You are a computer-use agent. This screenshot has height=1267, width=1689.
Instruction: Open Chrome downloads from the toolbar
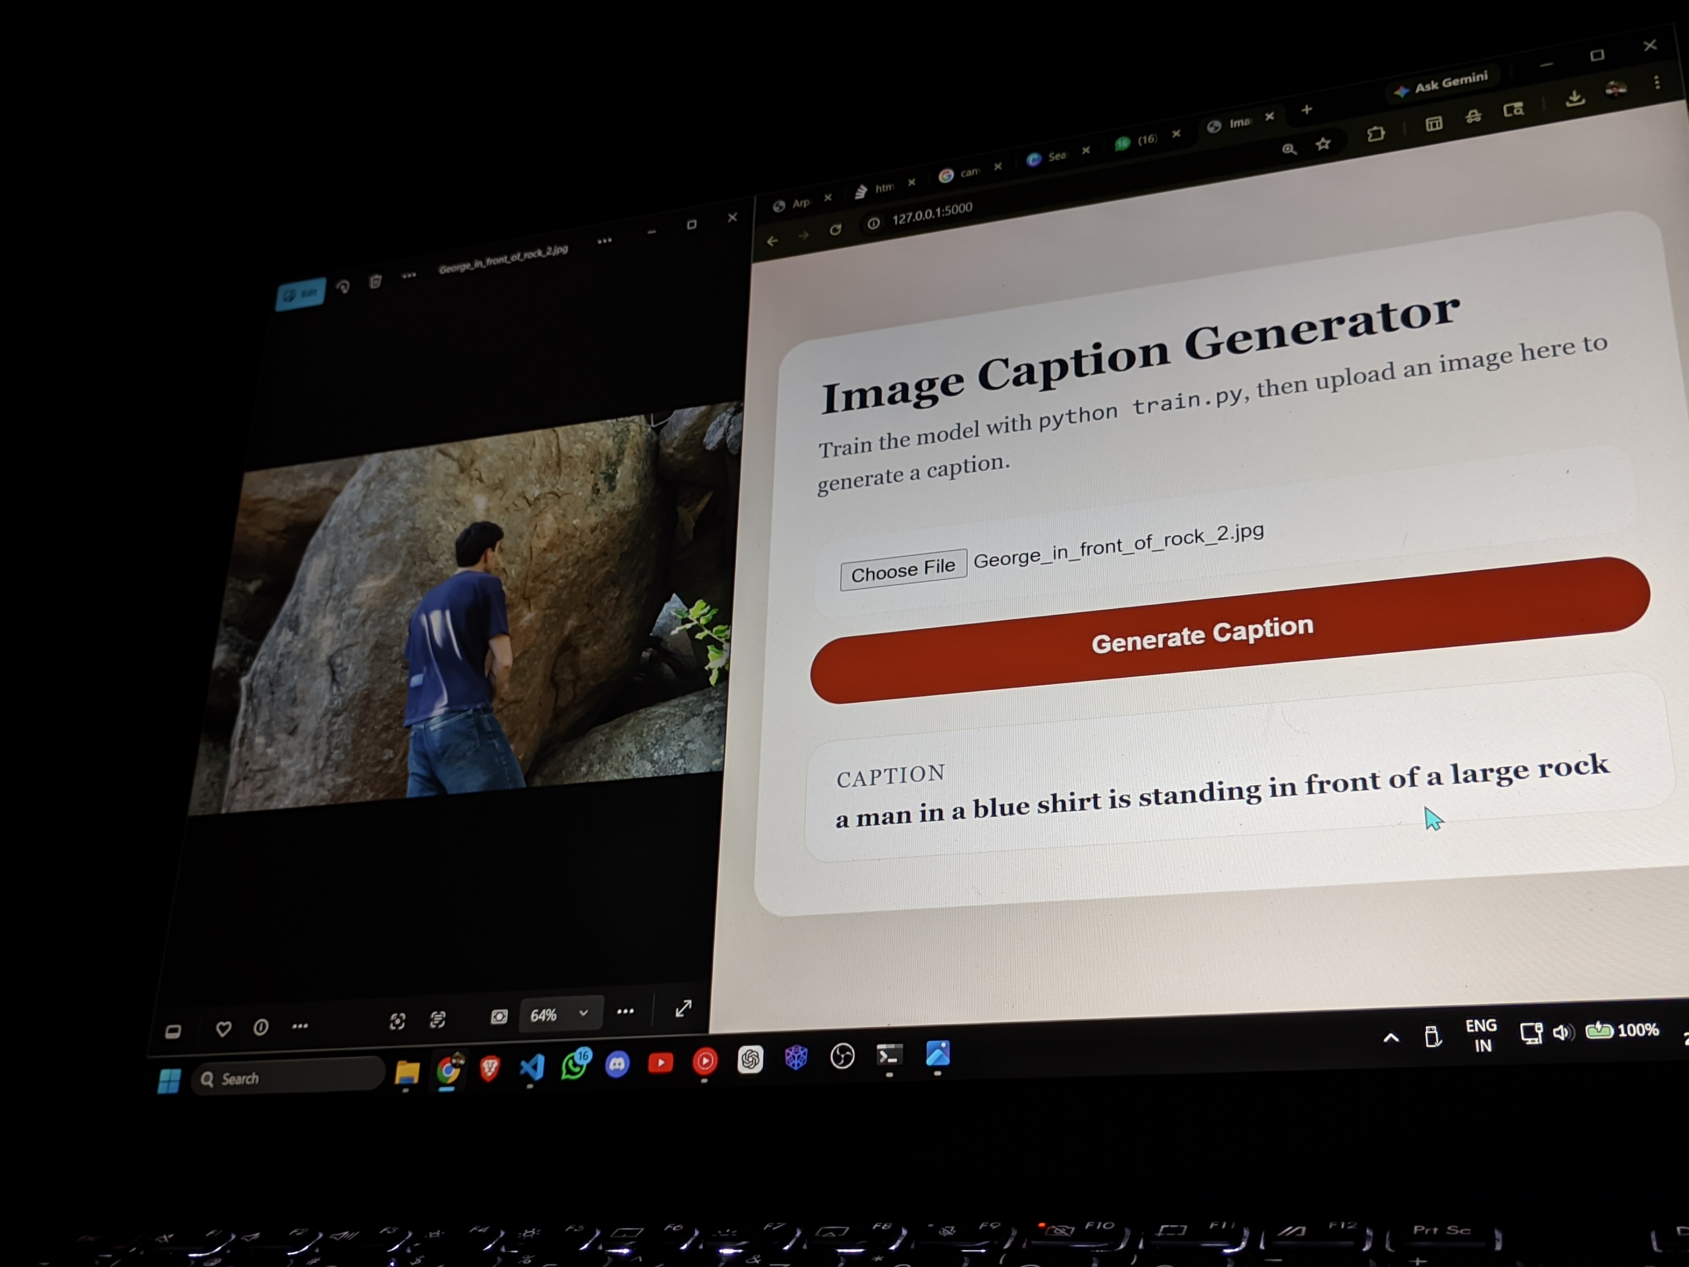(x=1575, y=98)
